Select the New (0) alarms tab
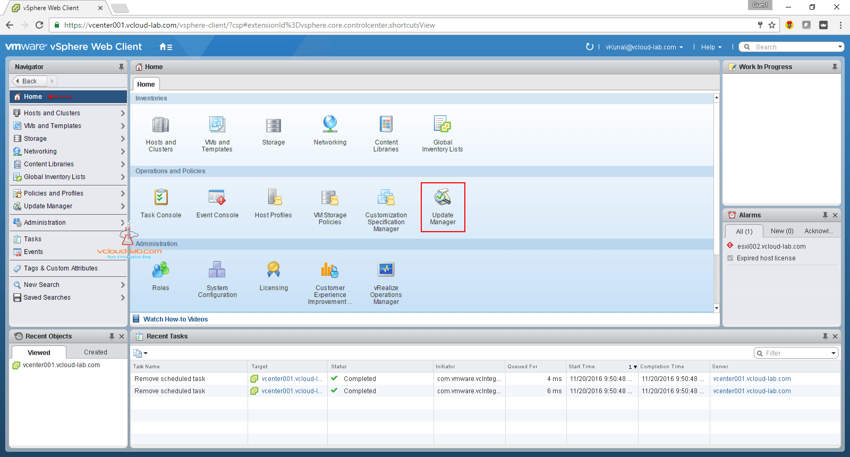Image resolution: width=850 pixels, height=457 pixels. [782, 231]
